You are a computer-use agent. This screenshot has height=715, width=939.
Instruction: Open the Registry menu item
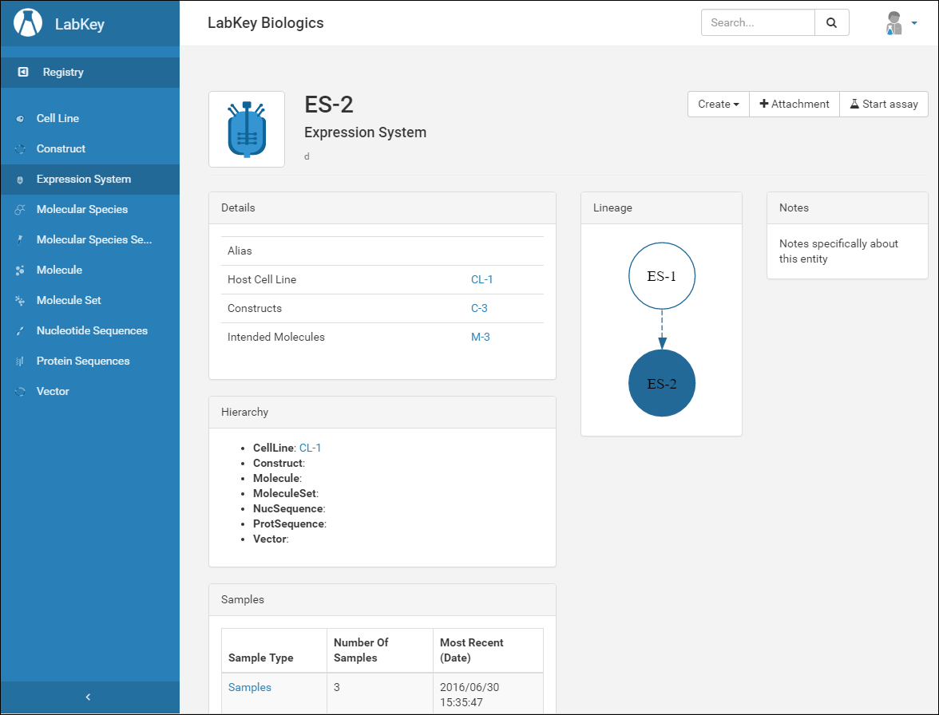(89, 73)
